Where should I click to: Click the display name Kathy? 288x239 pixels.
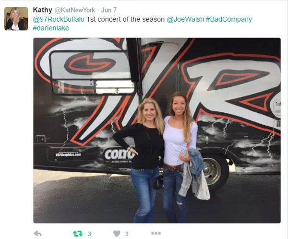(x=42, y=10)
